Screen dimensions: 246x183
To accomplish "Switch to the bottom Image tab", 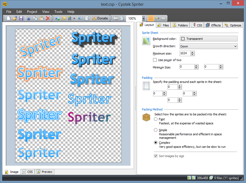I will pos(12,172).
